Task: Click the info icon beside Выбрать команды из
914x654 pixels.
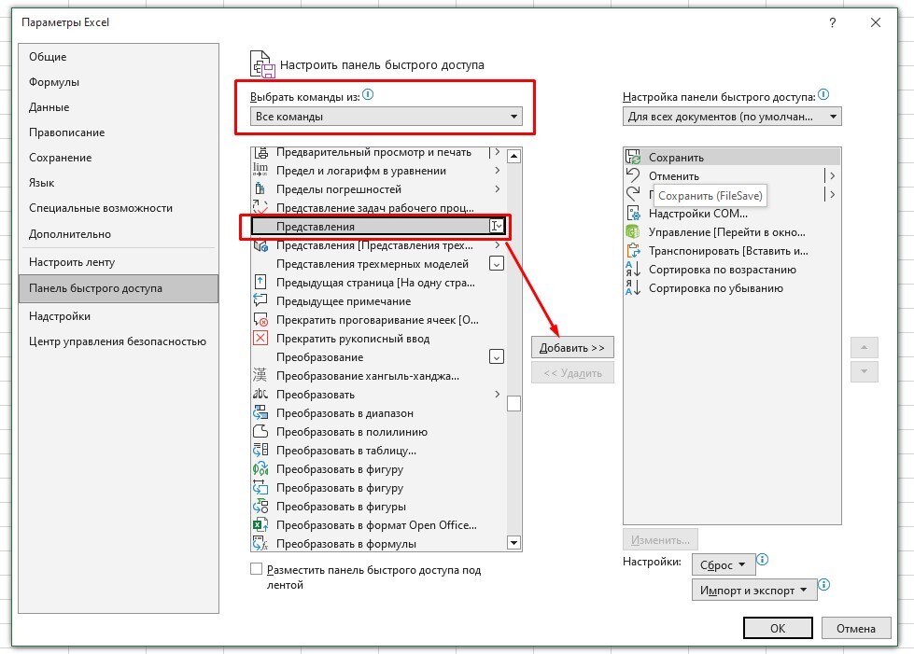Action: 368,94
